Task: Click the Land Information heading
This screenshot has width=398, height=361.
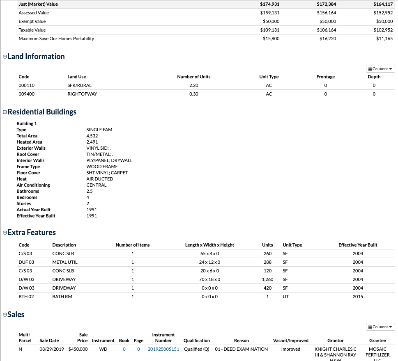Action: [36, 57]
